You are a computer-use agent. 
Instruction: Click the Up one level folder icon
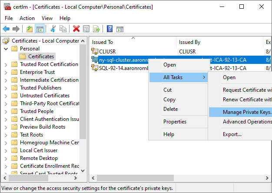coord(29,29)
